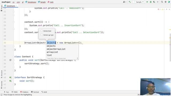Click implemented-method gutter icon on line 41

click(x=10, y=81)
